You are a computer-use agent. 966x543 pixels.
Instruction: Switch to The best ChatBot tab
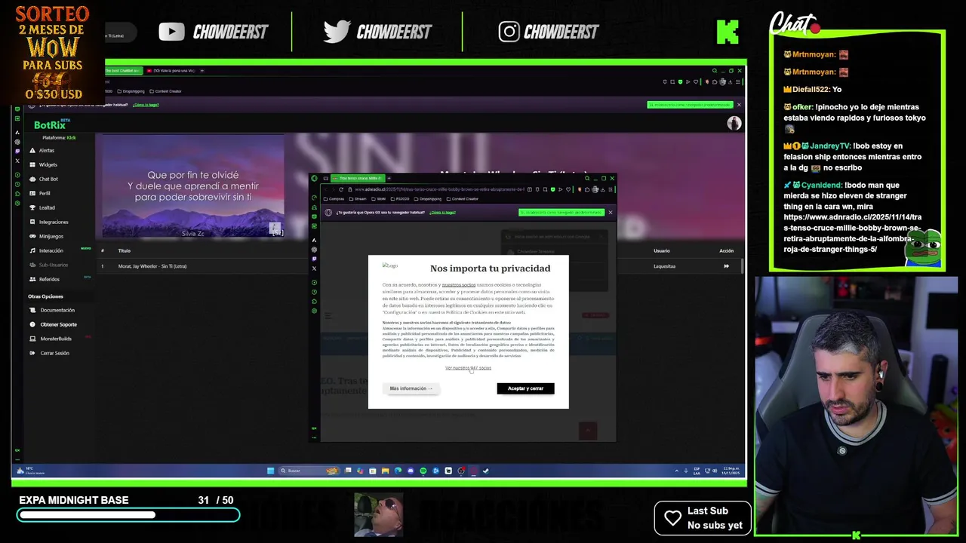click(x=123, y=71)
